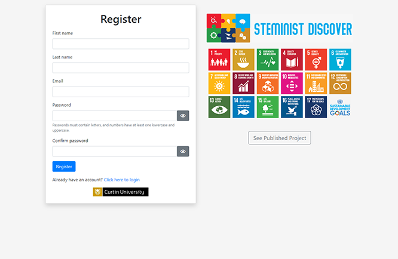Focus the Email input field
This screenshot has height=259, width=398.
tap(121, 91)
